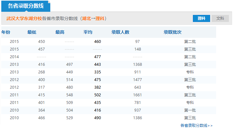Select the lowest score 415
This screenshot has height=130, width=233.
[x=41, y=95]
